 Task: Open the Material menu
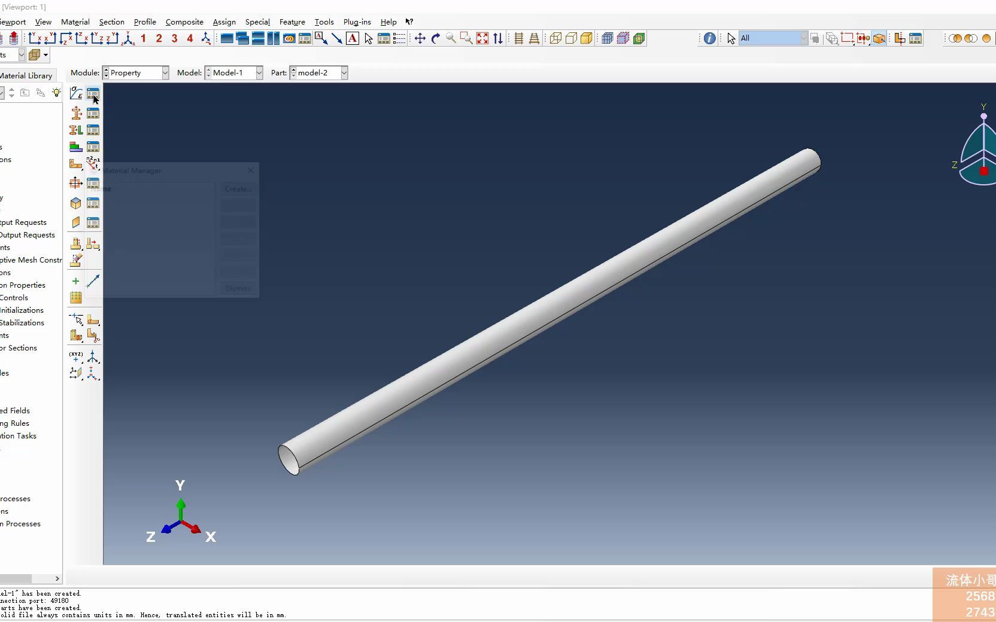click(x=75, y=22)
